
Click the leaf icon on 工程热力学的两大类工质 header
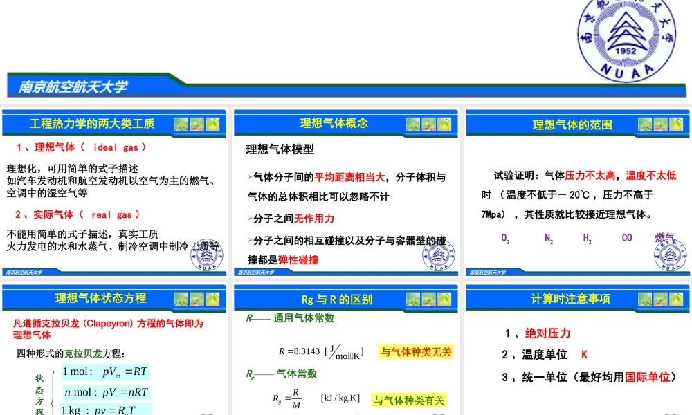[212, 124]
